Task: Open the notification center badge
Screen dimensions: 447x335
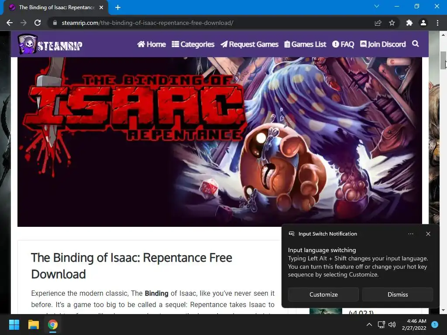Action: [435, 325]
